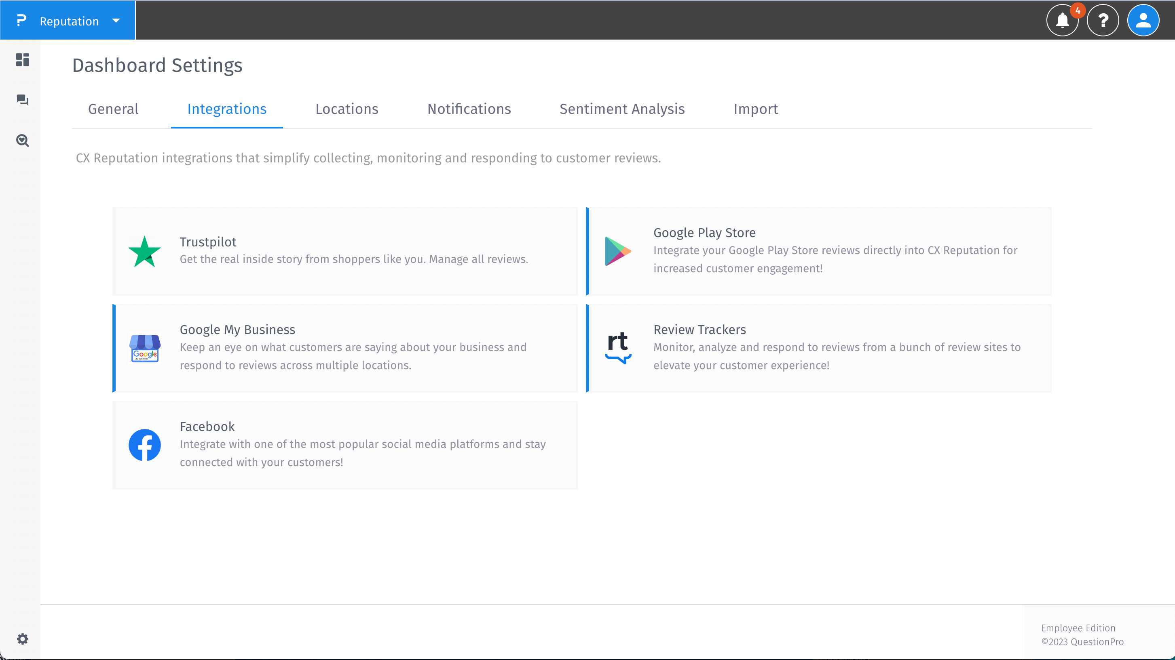
Task: Open the Review Trackers integration card
Action: coord(819,348)
